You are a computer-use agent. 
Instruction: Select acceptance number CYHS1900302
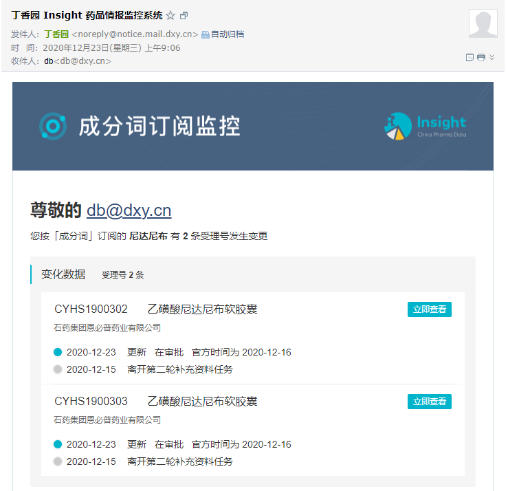click(x=91, y=309)
